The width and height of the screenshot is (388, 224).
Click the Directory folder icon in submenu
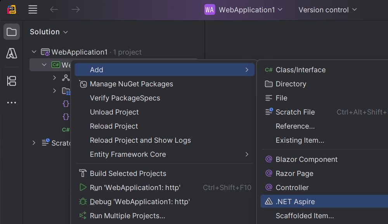coord(268,84)
